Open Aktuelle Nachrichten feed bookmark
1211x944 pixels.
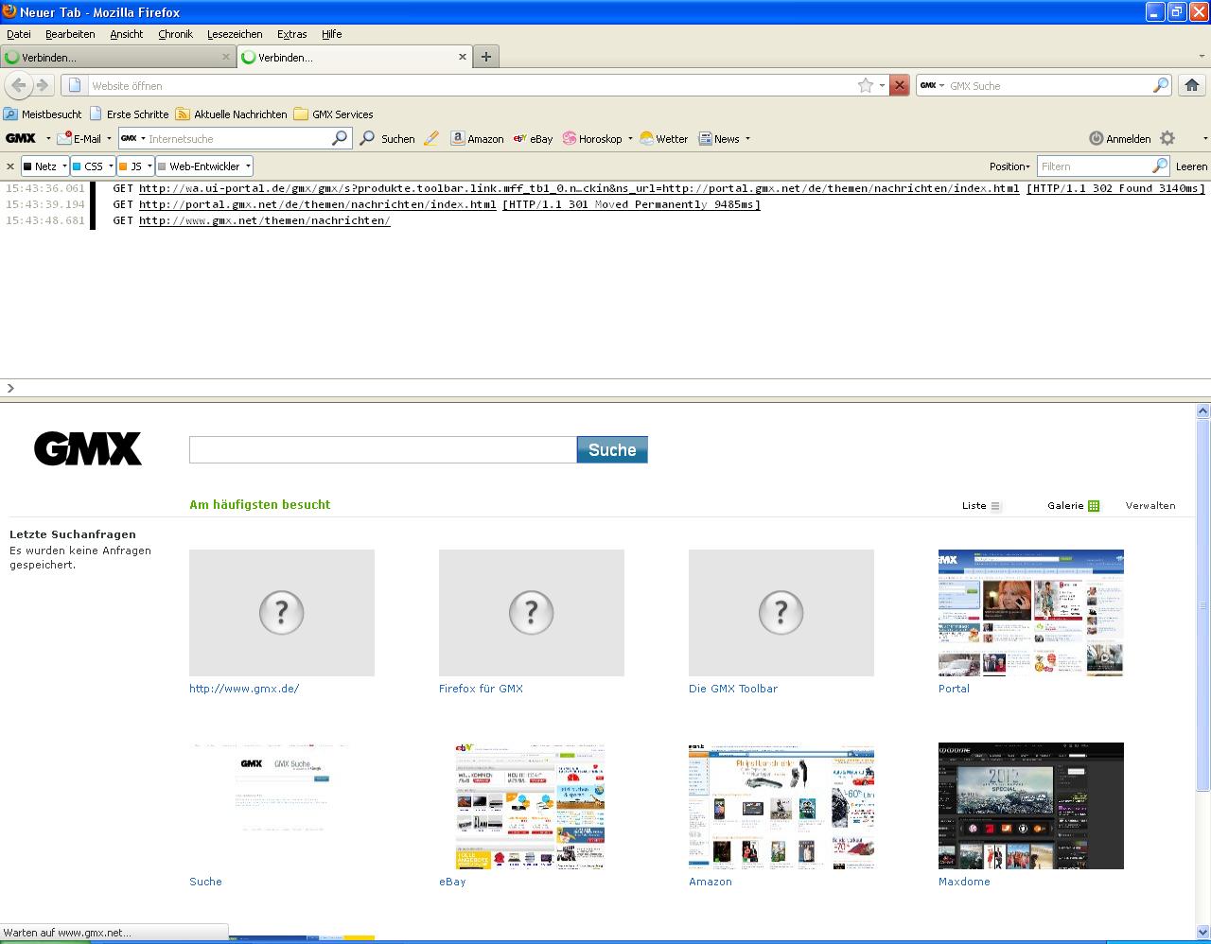pyautogui.click(x=232, y=114)
